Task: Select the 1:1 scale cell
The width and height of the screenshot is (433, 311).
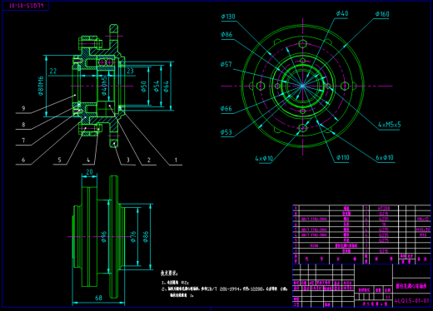Action: (x=388, y=297)
